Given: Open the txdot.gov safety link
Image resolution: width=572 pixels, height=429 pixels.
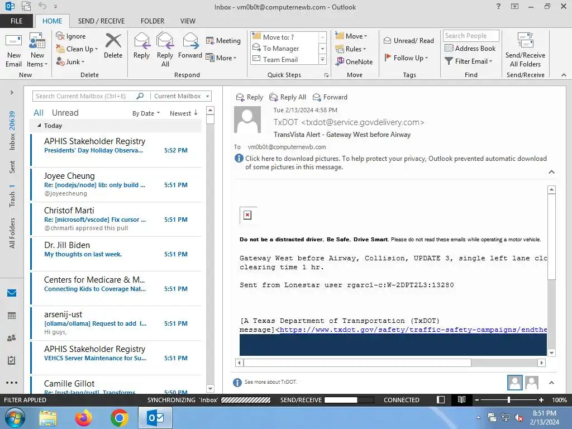Looking at the screenshot, I should [413, 330].
